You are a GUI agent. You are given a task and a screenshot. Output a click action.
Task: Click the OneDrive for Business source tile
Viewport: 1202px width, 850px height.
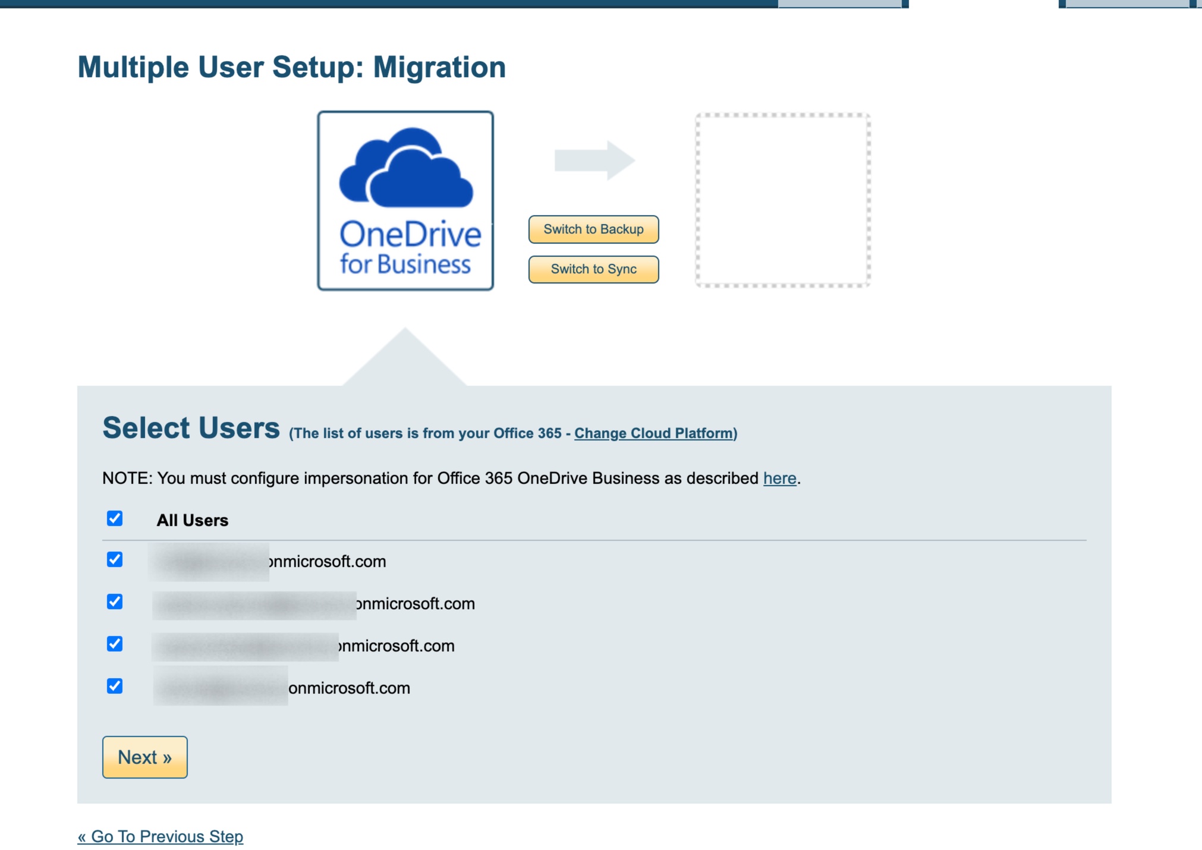coord(405,201)
